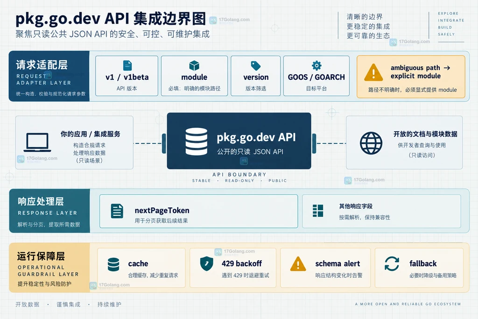Click 用于分页获取后续结果 caption
The image size is (478, 319).
pyautogui.click(x=161, y=220)
